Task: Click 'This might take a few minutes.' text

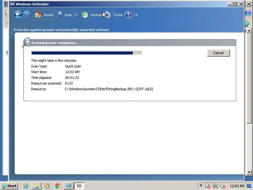Action: 54,60
